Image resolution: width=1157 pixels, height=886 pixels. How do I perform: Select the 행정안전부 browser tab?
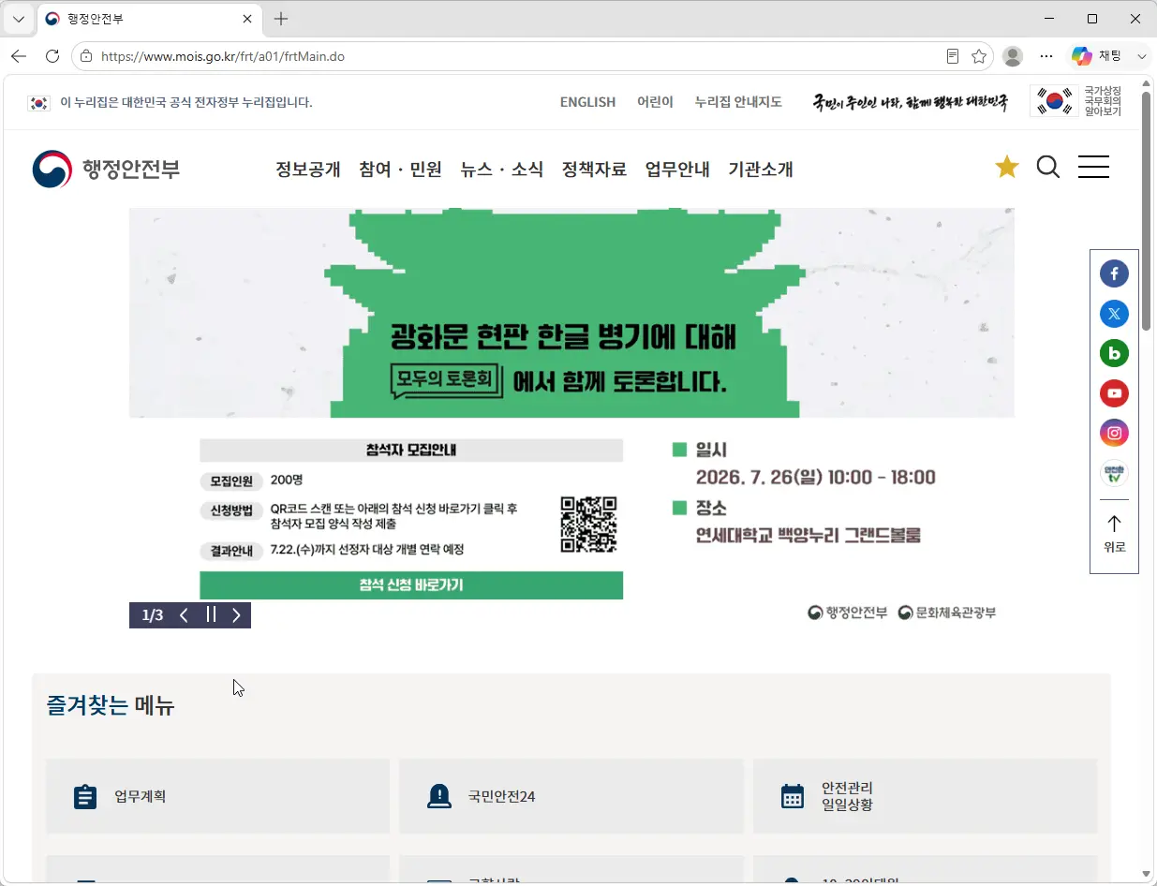coord(150,19)
